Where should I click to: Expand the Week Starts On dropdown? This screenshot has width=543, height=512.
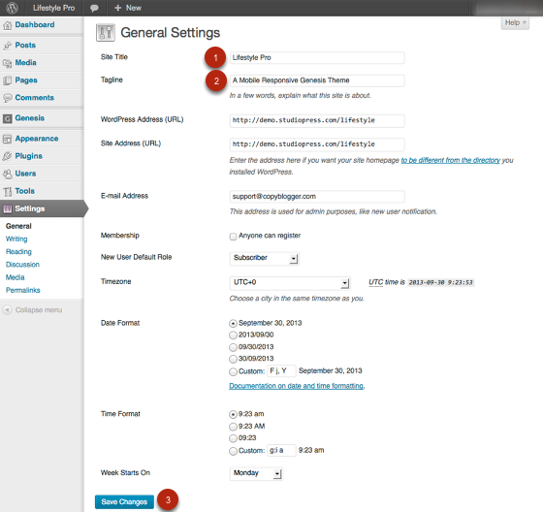coord(256,473)
